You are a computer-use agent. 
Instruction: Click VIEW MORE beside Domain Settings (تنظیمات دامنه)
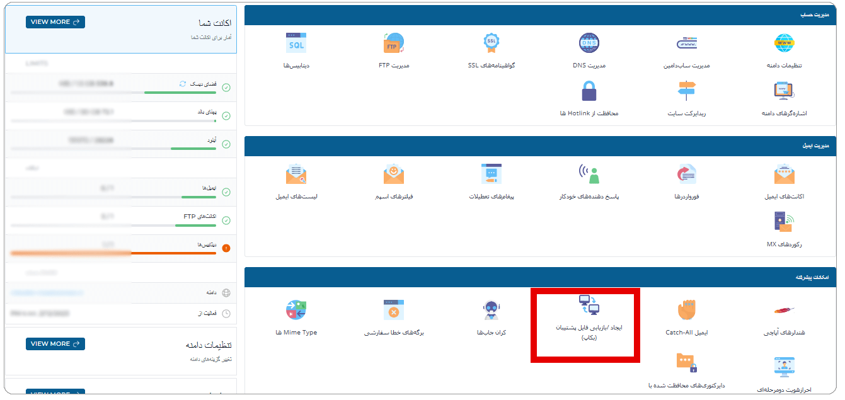[55, 344]
